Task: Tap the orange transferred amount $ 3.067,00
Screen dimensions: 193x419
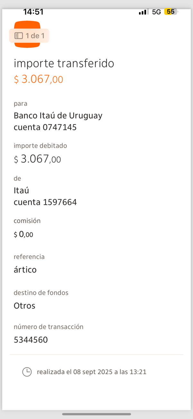Action: [38, 79]
